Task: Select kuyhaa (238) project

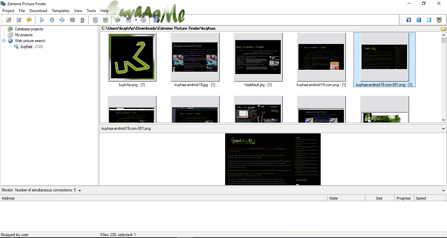Action: pyautogui.click(x=31, y=47)
